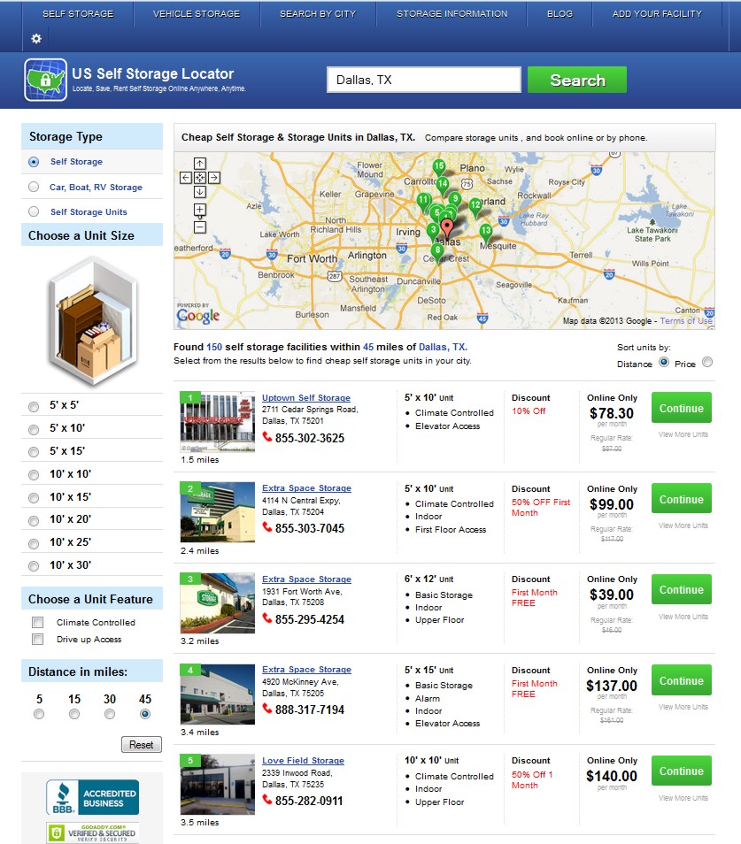Select map marker number 3
741x844 pixels.
tap(433, 232)
